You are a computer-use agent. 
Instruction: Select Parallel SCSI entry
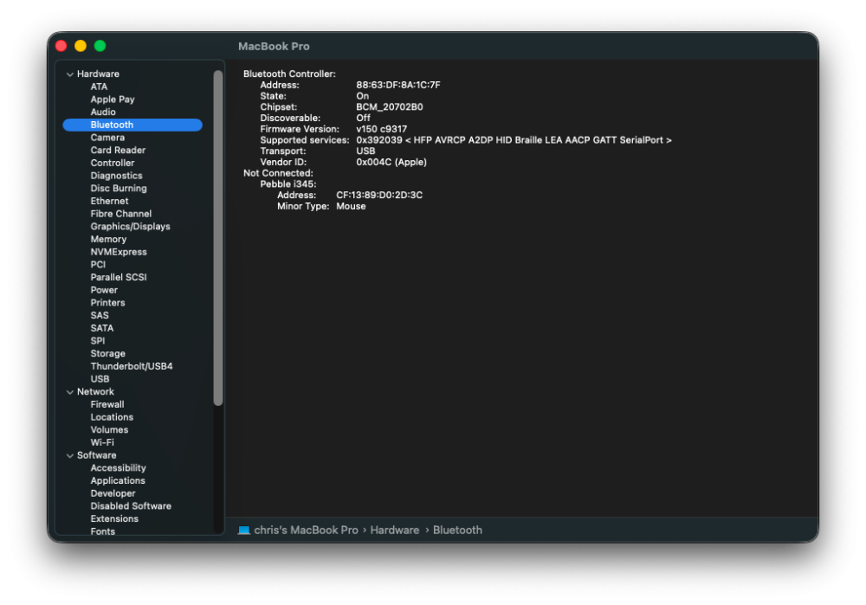(119, 277)
